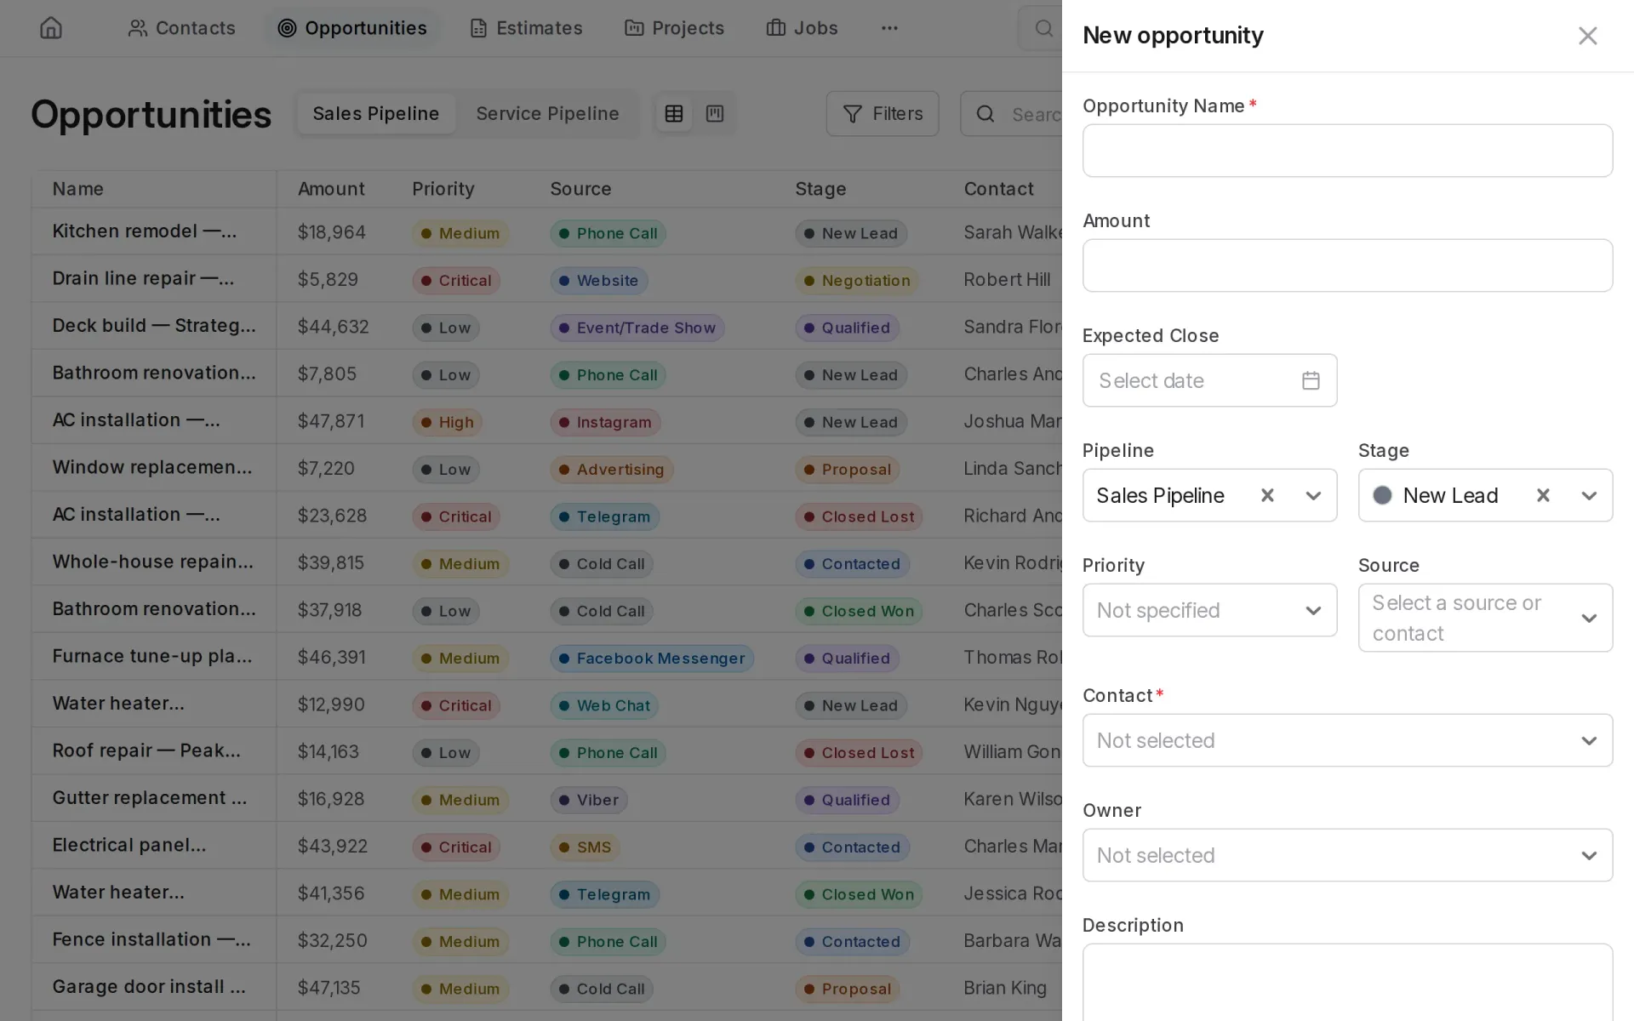Sort by the Stage column header
This screenshot has width=1634, height=1021.
(x=820, y=189)
